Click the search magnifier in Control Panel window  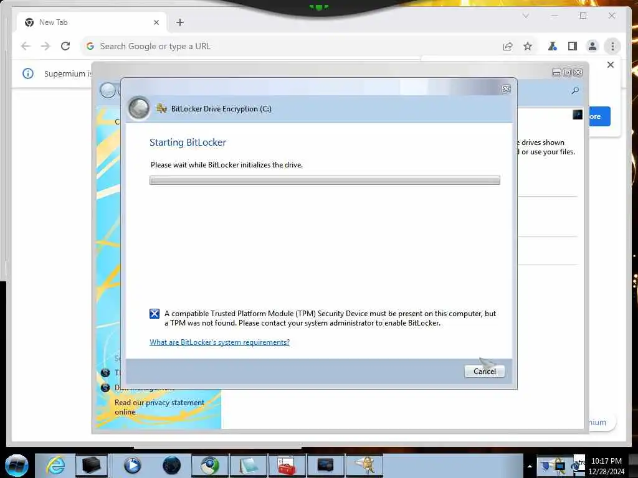tap(575, 90)
